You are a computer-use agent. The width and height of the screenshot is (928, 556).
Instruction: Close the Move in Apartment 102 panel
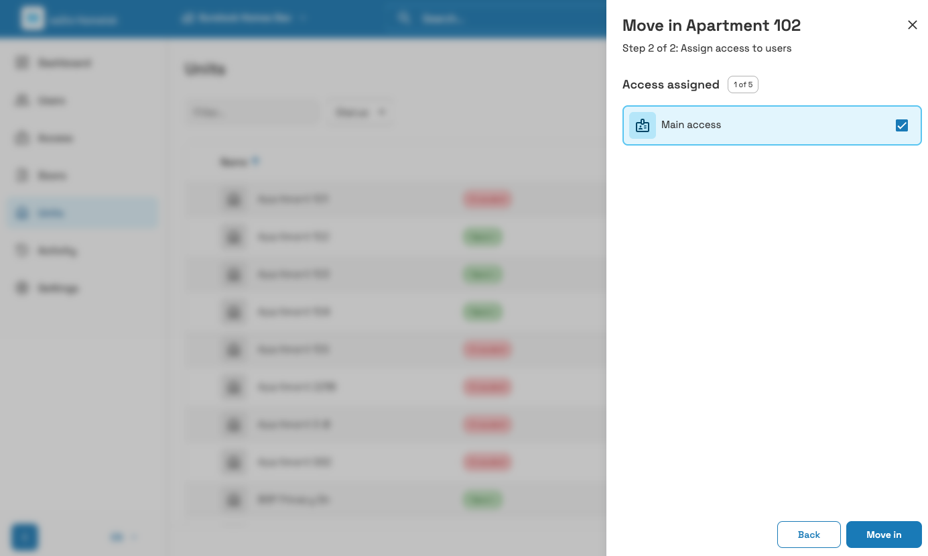[x=912, y=25]
